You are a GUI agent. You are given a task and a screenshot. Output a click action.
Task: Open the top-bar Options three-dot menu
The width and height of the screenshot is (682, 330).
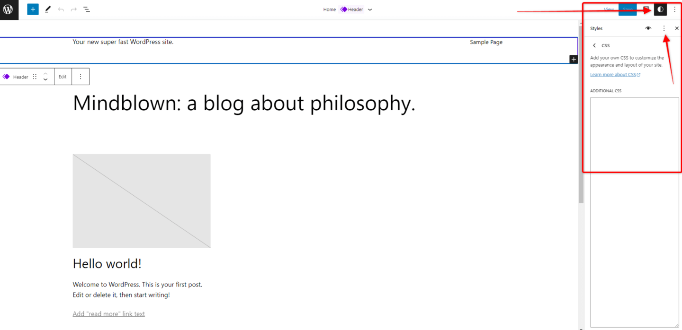click(x=675, y=9)
